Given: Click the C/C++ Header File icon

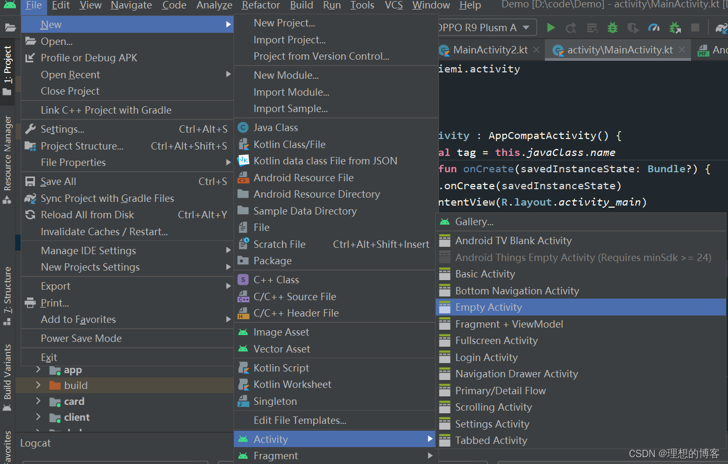Looking at the screenshot, I should (x=243, y=313).
